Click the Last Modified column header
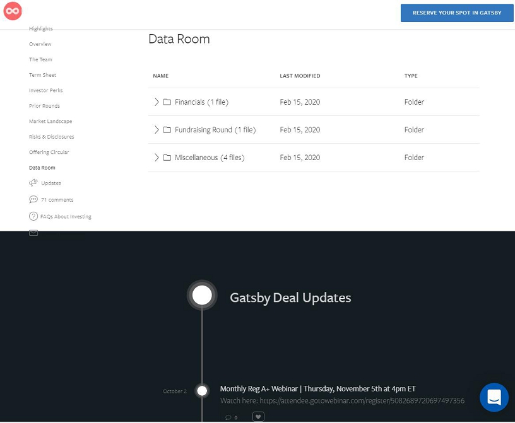The image size is (515, 423). coord(300,76)
